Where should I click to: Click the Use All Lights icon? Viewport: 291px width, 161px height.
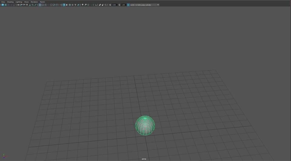click(75, 5)
